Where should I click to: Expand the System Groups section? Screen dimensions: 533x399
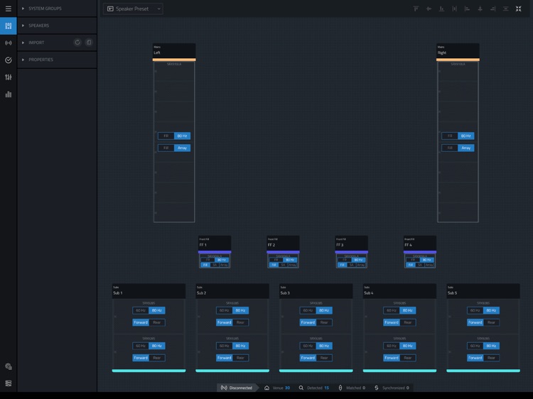pos(57,9)
